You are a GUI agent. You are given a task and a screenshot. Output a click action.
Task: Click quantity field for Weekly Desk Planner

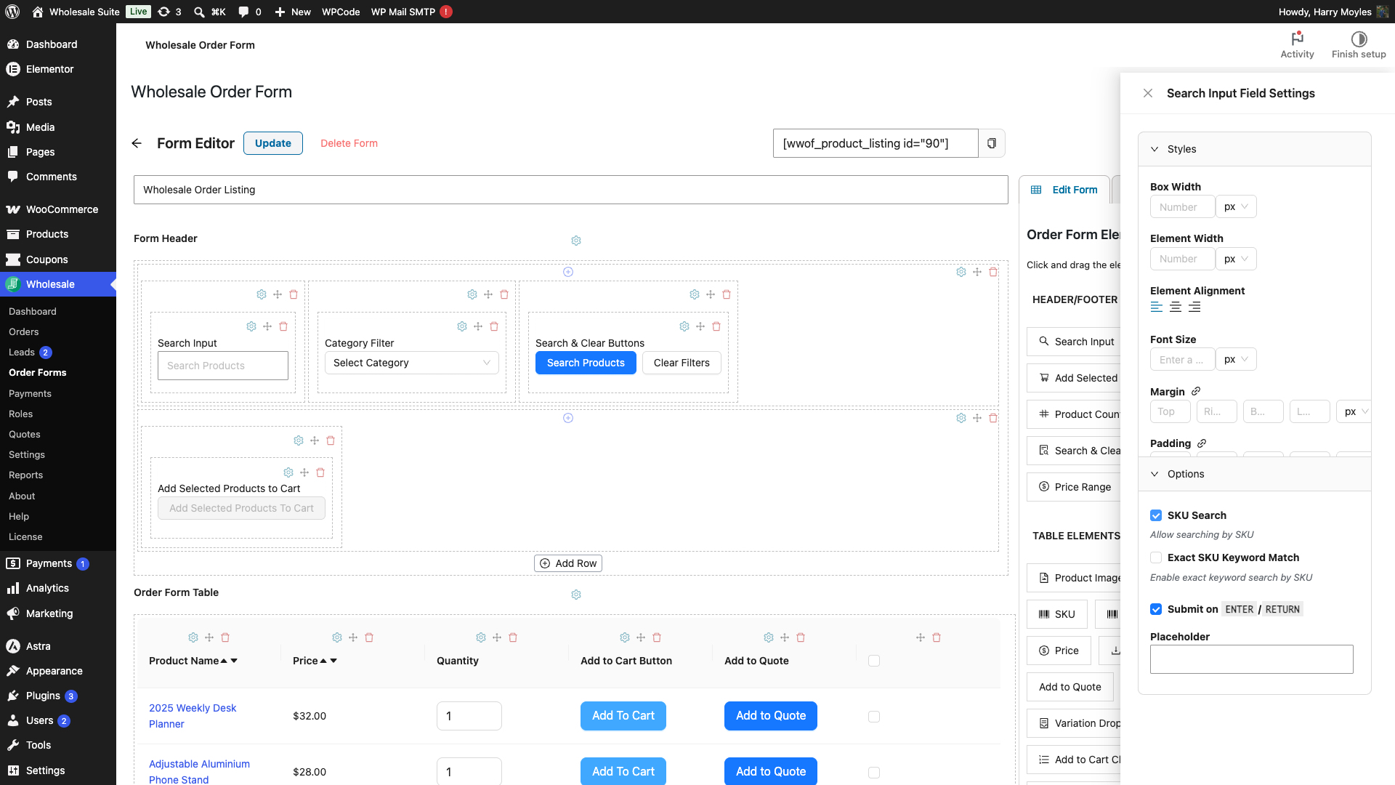pos(469,716)
